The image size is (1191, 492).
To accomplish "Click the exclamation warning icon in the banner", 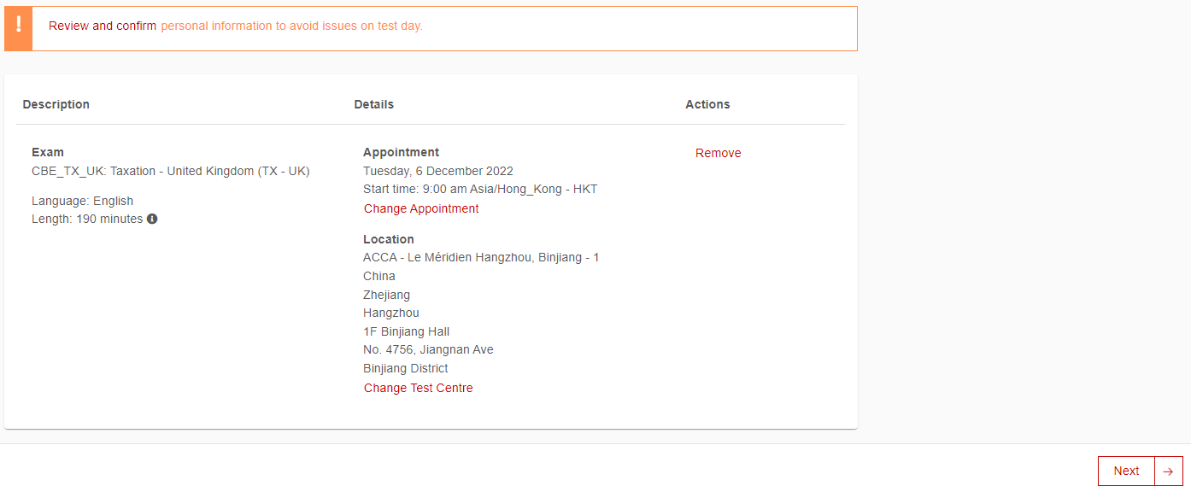I will pos(18,26).
